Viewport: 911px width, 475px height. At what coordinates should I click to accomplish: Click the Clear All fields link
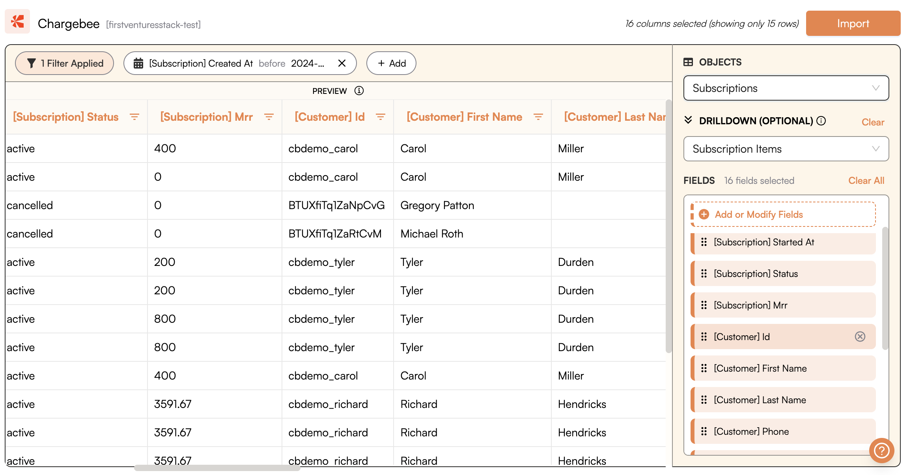[866, 180]
